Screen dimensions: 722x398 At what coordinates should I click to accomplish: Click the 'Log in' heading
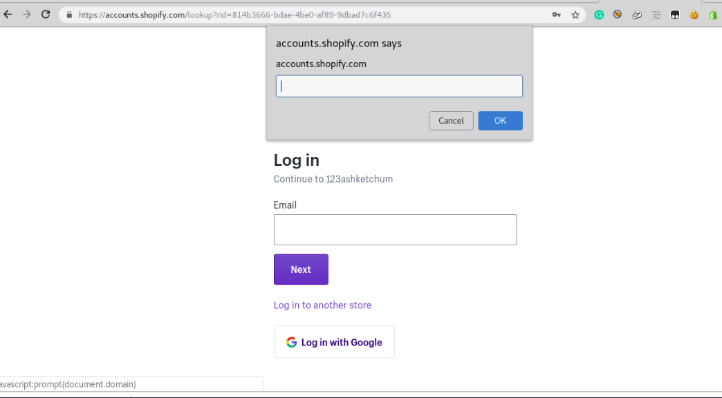point(296,160)
